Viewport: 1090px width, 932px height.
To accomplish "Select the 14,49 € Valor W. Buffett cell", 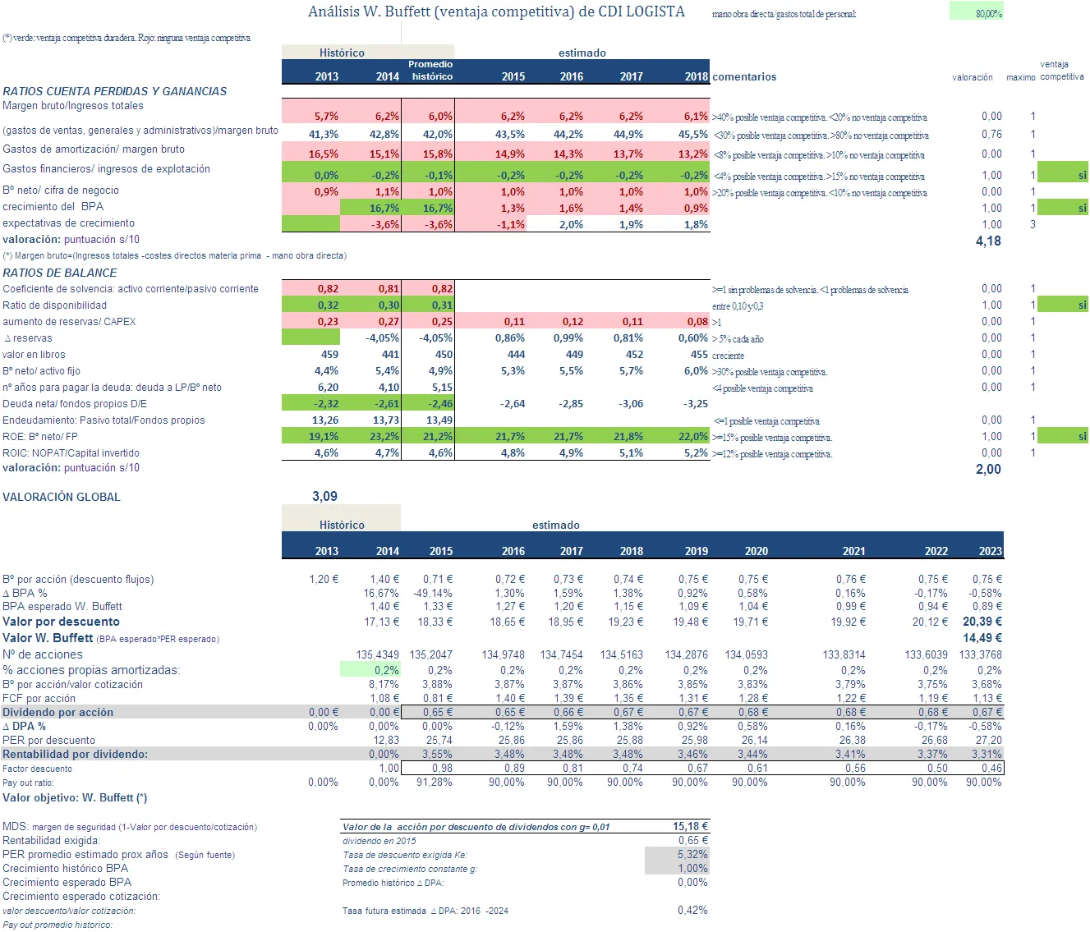I will tap(982, 638).
